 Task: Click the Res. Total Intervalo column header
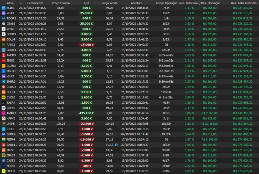(243, 3)
